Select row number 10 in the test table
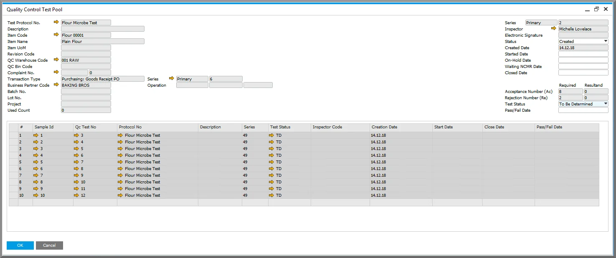 (21, 195)
